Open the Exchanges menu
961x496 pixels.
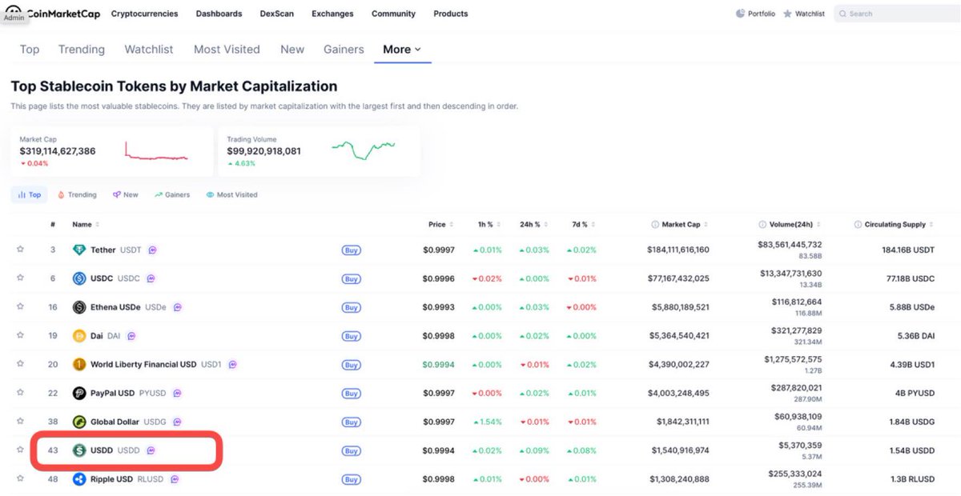pyautogui.click(x=332, y=14)
